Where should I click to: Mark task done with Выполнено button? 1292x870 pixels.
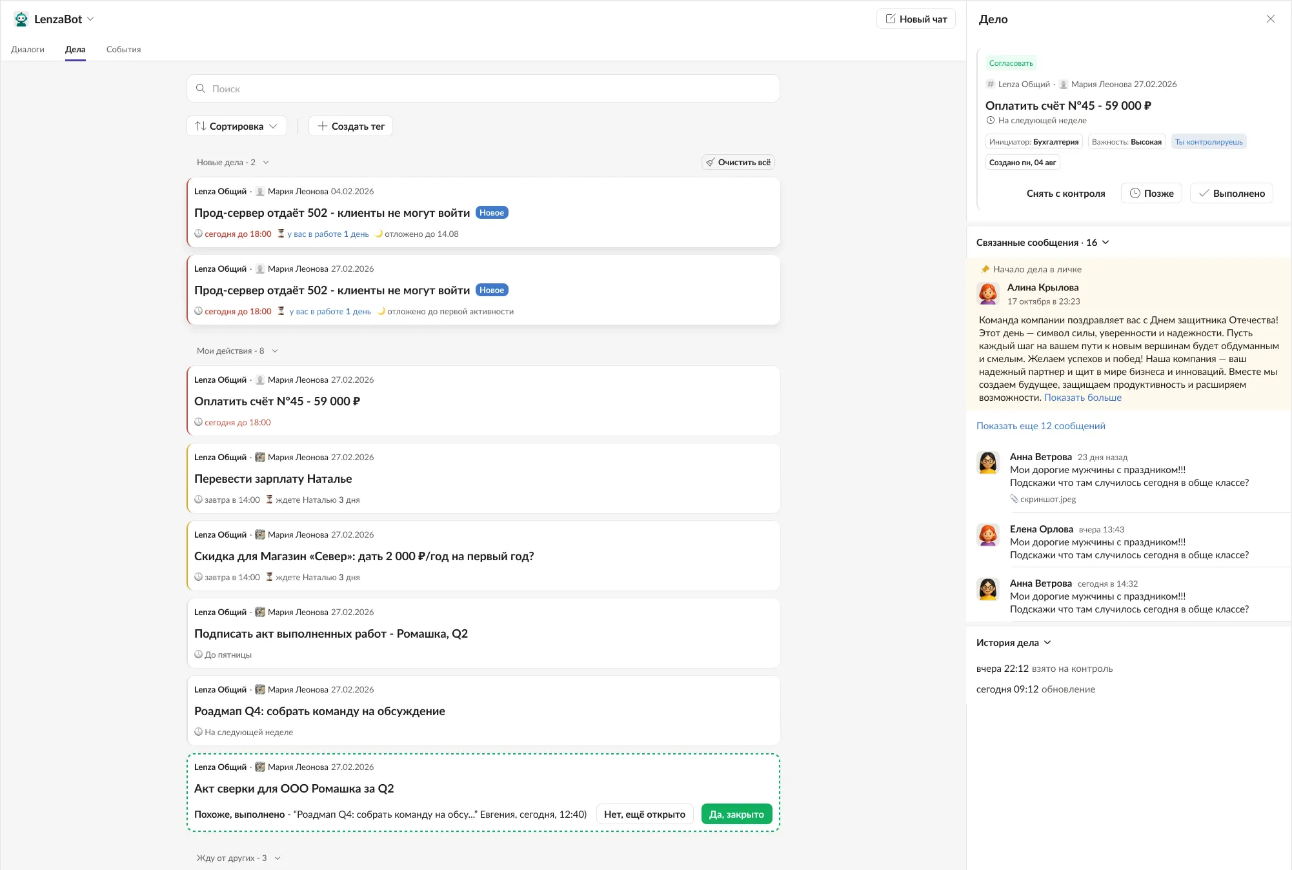click(x=1231, y=194)
